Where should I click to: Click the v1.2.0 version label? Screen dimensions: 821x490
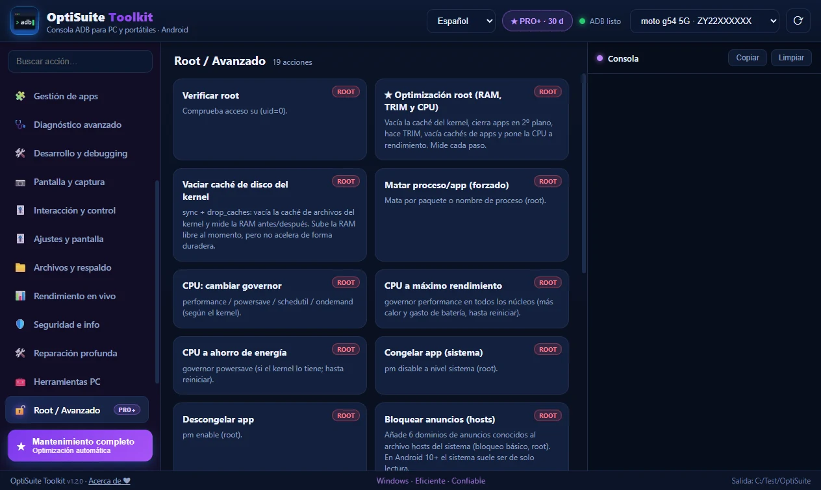(x=77, y=482)
